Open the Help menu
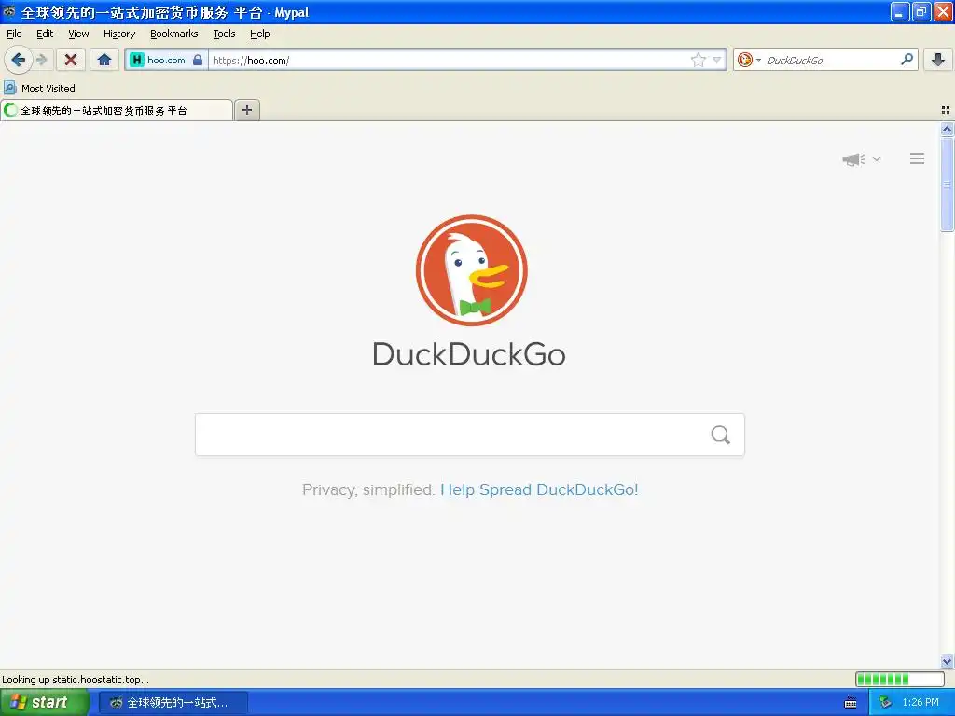The height and width of the screenshot is (716, 955). point(260,34)
